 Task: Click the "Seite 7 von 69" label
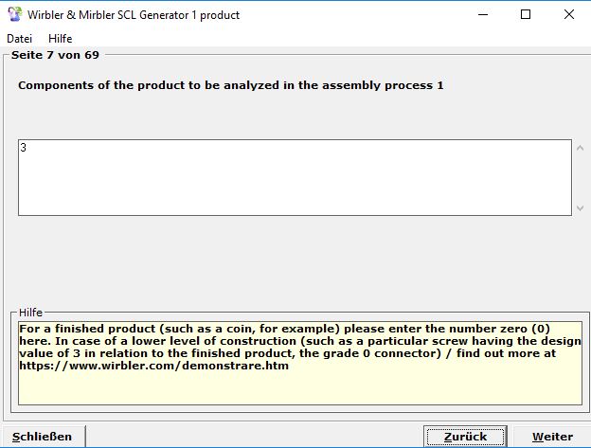point(55,55)
